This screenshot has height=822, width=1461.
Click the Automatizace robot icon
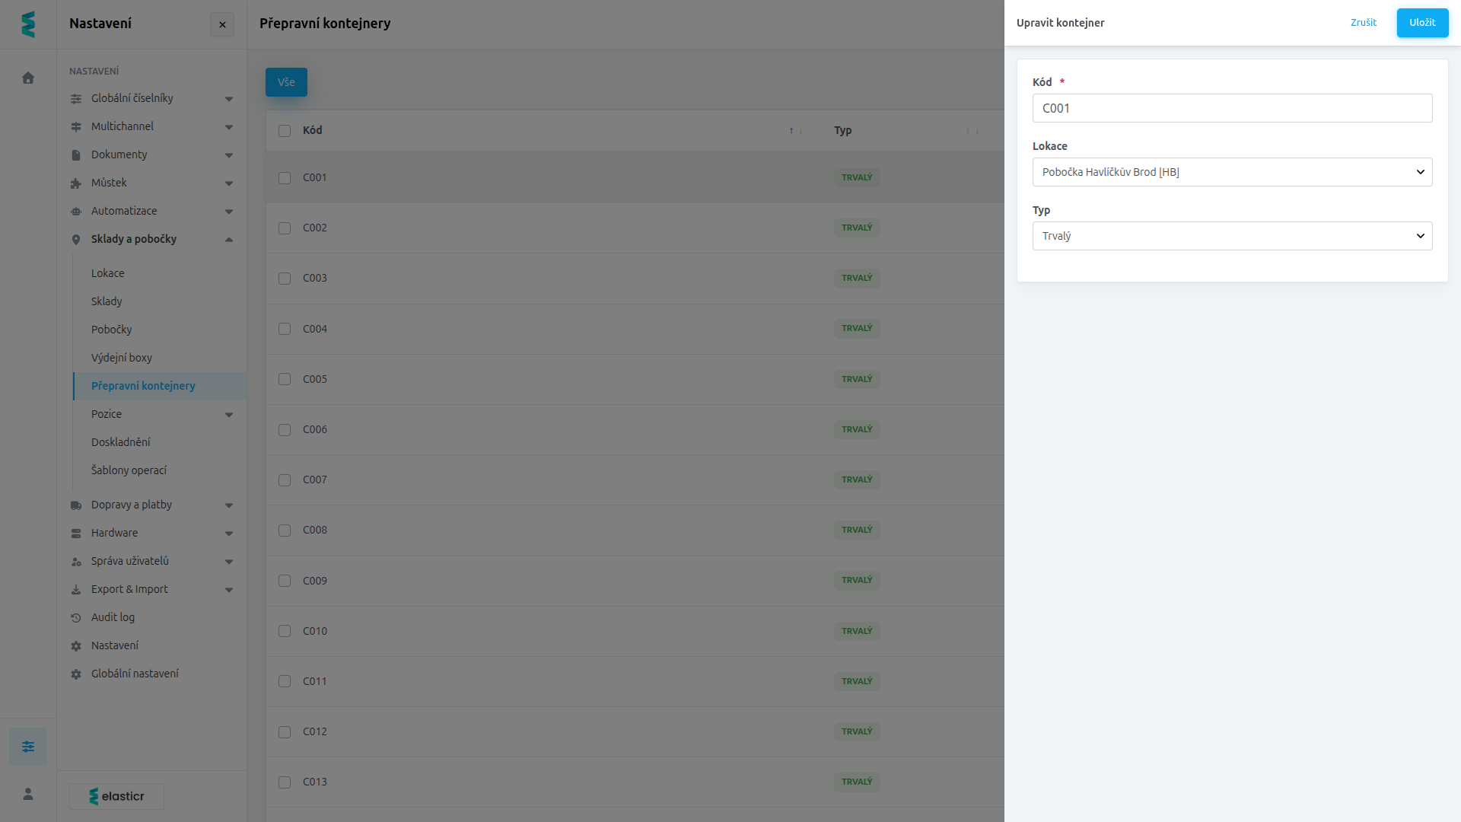(x=76, y=212)
